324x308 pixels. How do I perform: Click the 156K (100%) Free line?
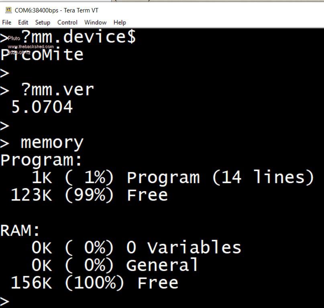click(x=94, y=283)
